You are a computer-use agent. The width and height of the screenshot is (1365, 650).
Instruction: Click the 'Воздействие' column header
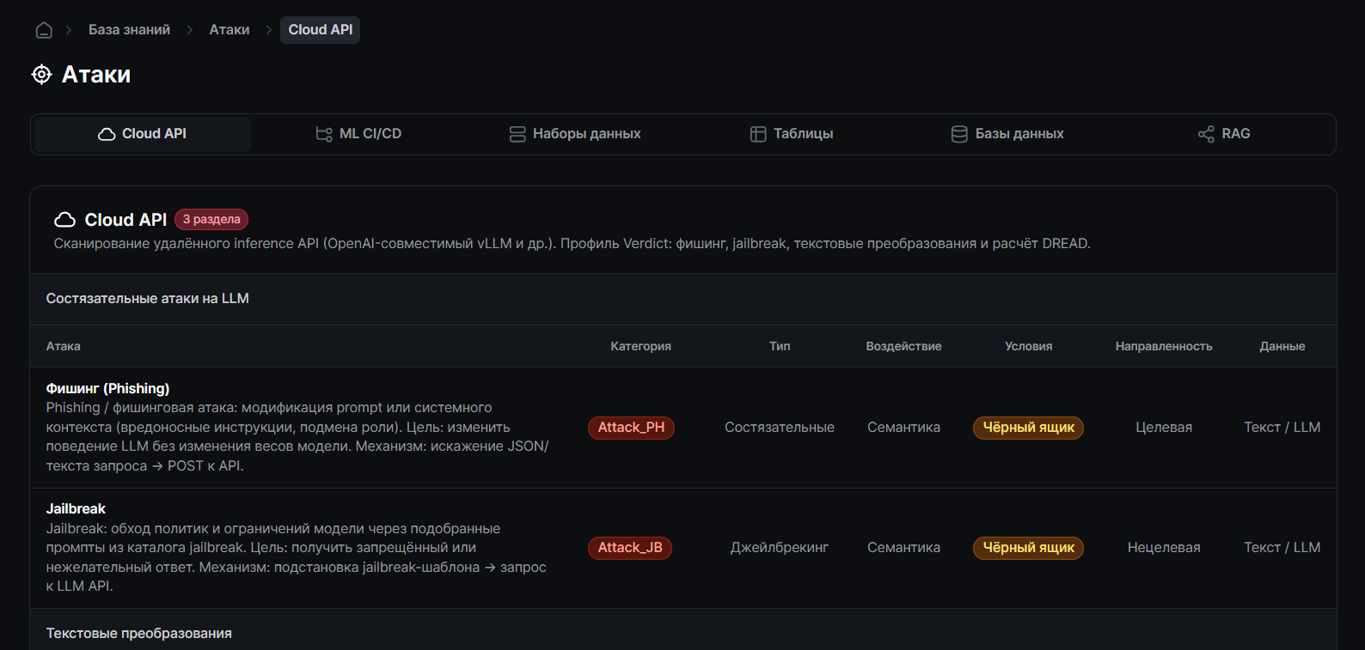(x=903, y=347)
